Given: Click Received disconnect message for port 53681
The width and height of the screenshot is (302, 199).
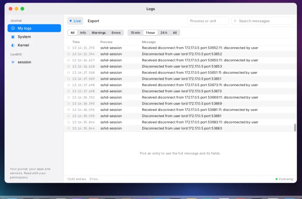Looking at the screenshot, I should 200,110.
